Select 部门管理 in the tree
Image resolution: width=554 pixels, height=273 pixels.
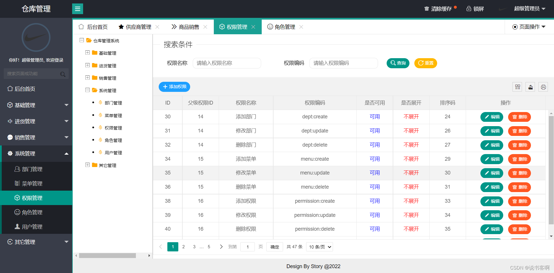113,103
